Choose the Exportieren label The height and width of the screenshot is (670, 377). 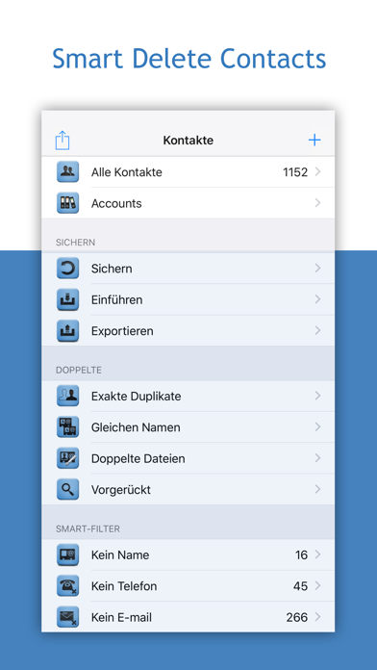point(122,331)
